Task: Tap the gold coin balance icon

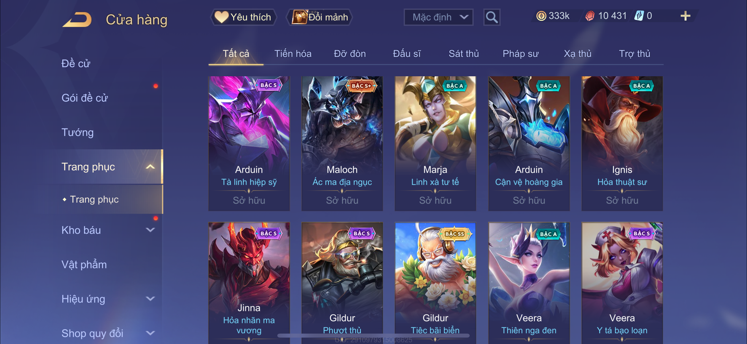Action: click(541, 16)
